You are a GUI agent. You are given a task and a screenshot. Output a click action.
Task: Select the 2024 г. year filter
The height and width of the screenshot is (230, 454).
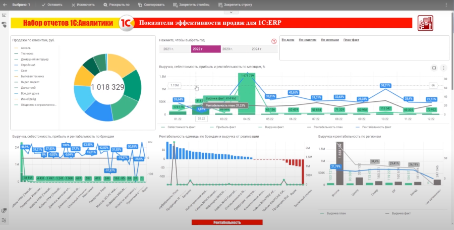tap(263, 49)
